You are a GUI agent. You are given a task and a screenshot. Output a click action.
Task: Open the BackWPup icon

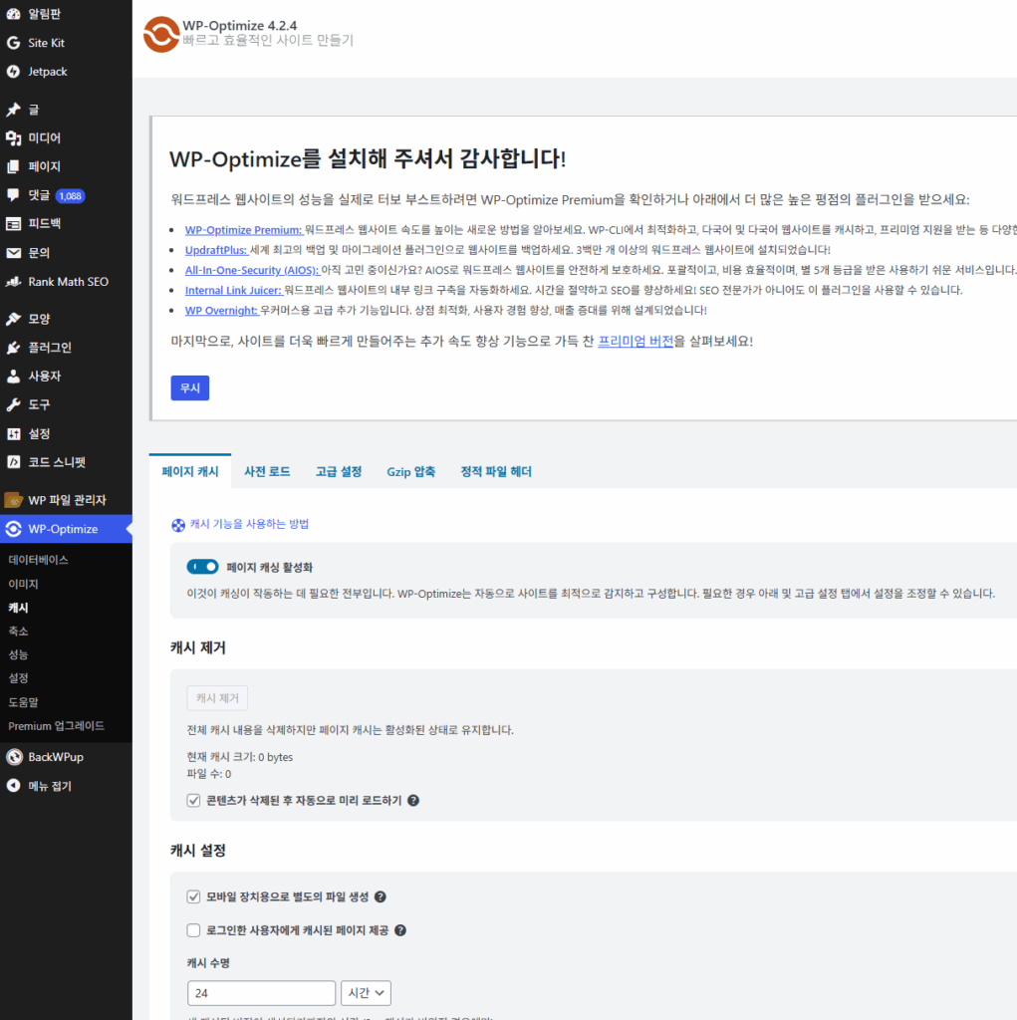coord(14,757)
